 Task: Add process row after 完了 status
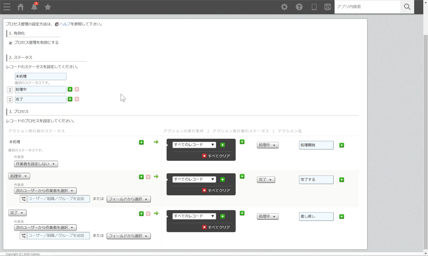pyautogui.click(x=141, y=214)
